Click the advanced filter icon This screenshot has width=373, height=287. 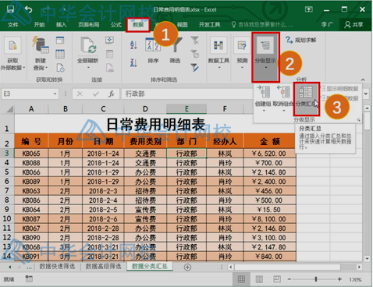point(195,67)
